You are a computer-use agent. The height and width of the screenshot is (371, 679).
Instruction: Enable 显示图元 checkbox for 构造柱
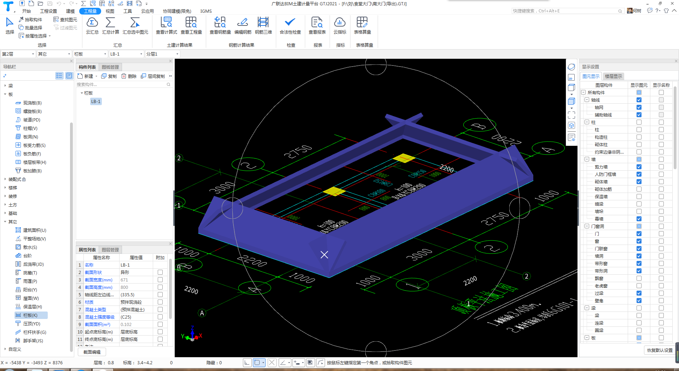pos(639,137)
